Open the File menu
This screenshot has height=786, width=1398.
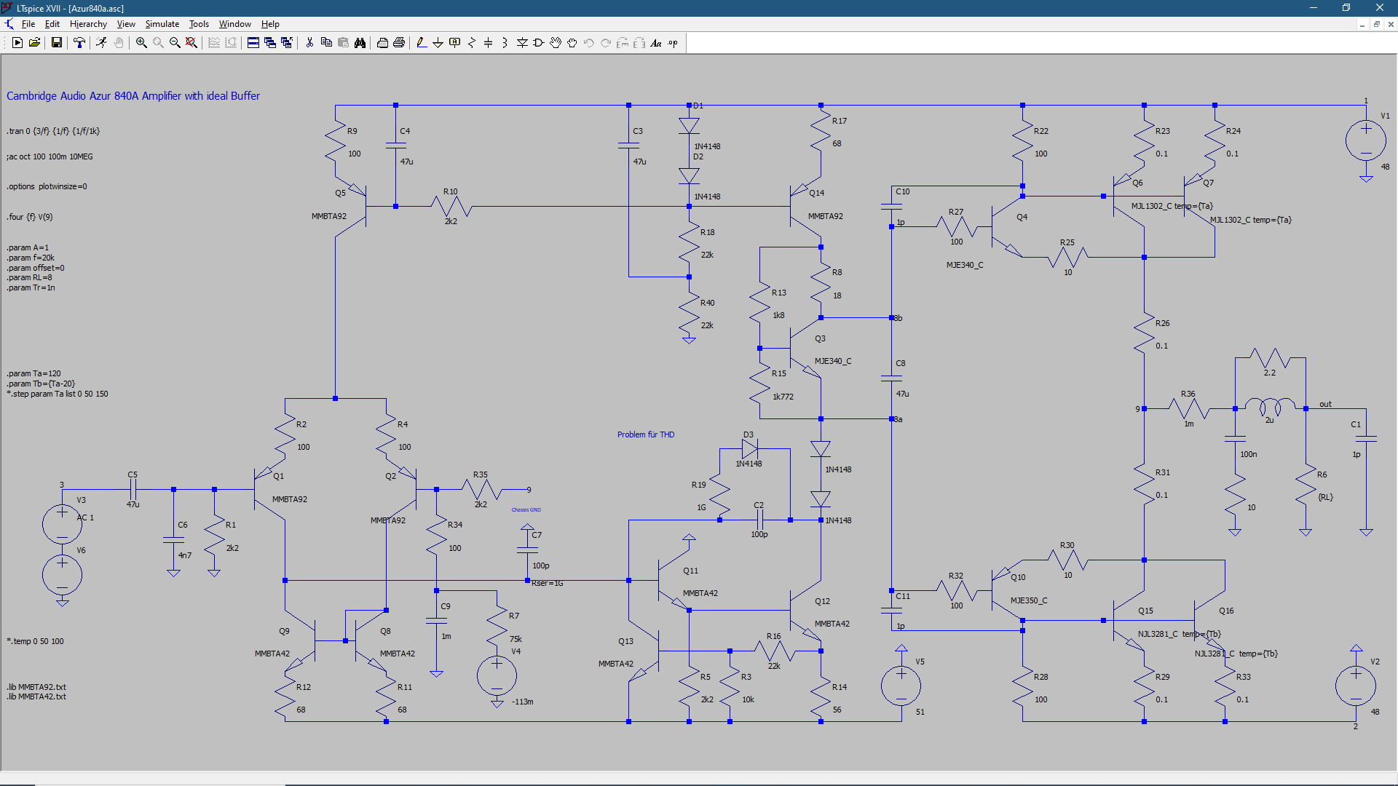click(28, 24)
